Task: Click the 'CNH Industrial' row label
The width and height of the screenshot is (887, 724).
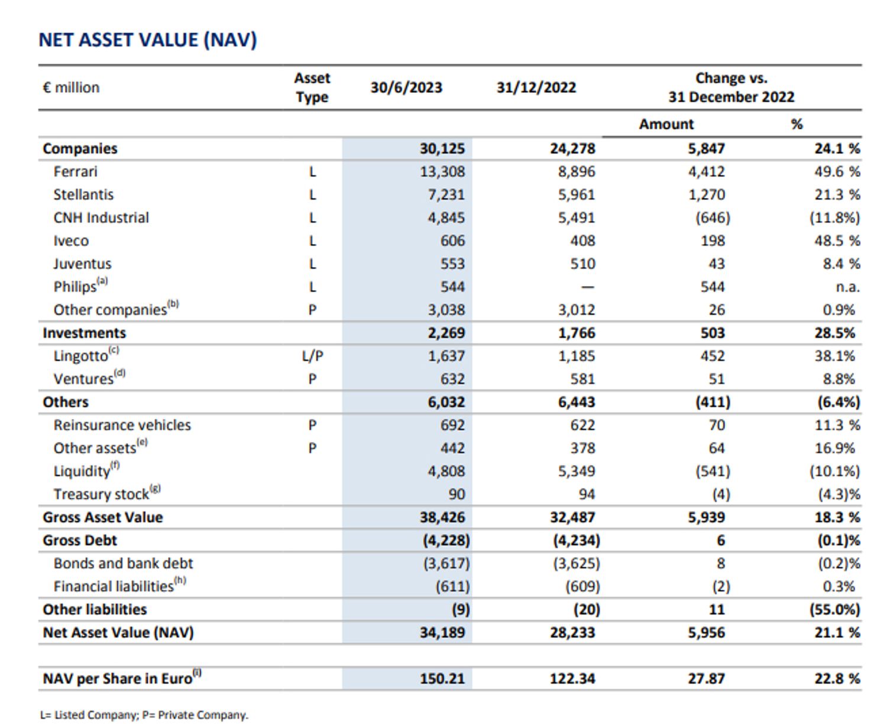Action: tap(101, 217)
